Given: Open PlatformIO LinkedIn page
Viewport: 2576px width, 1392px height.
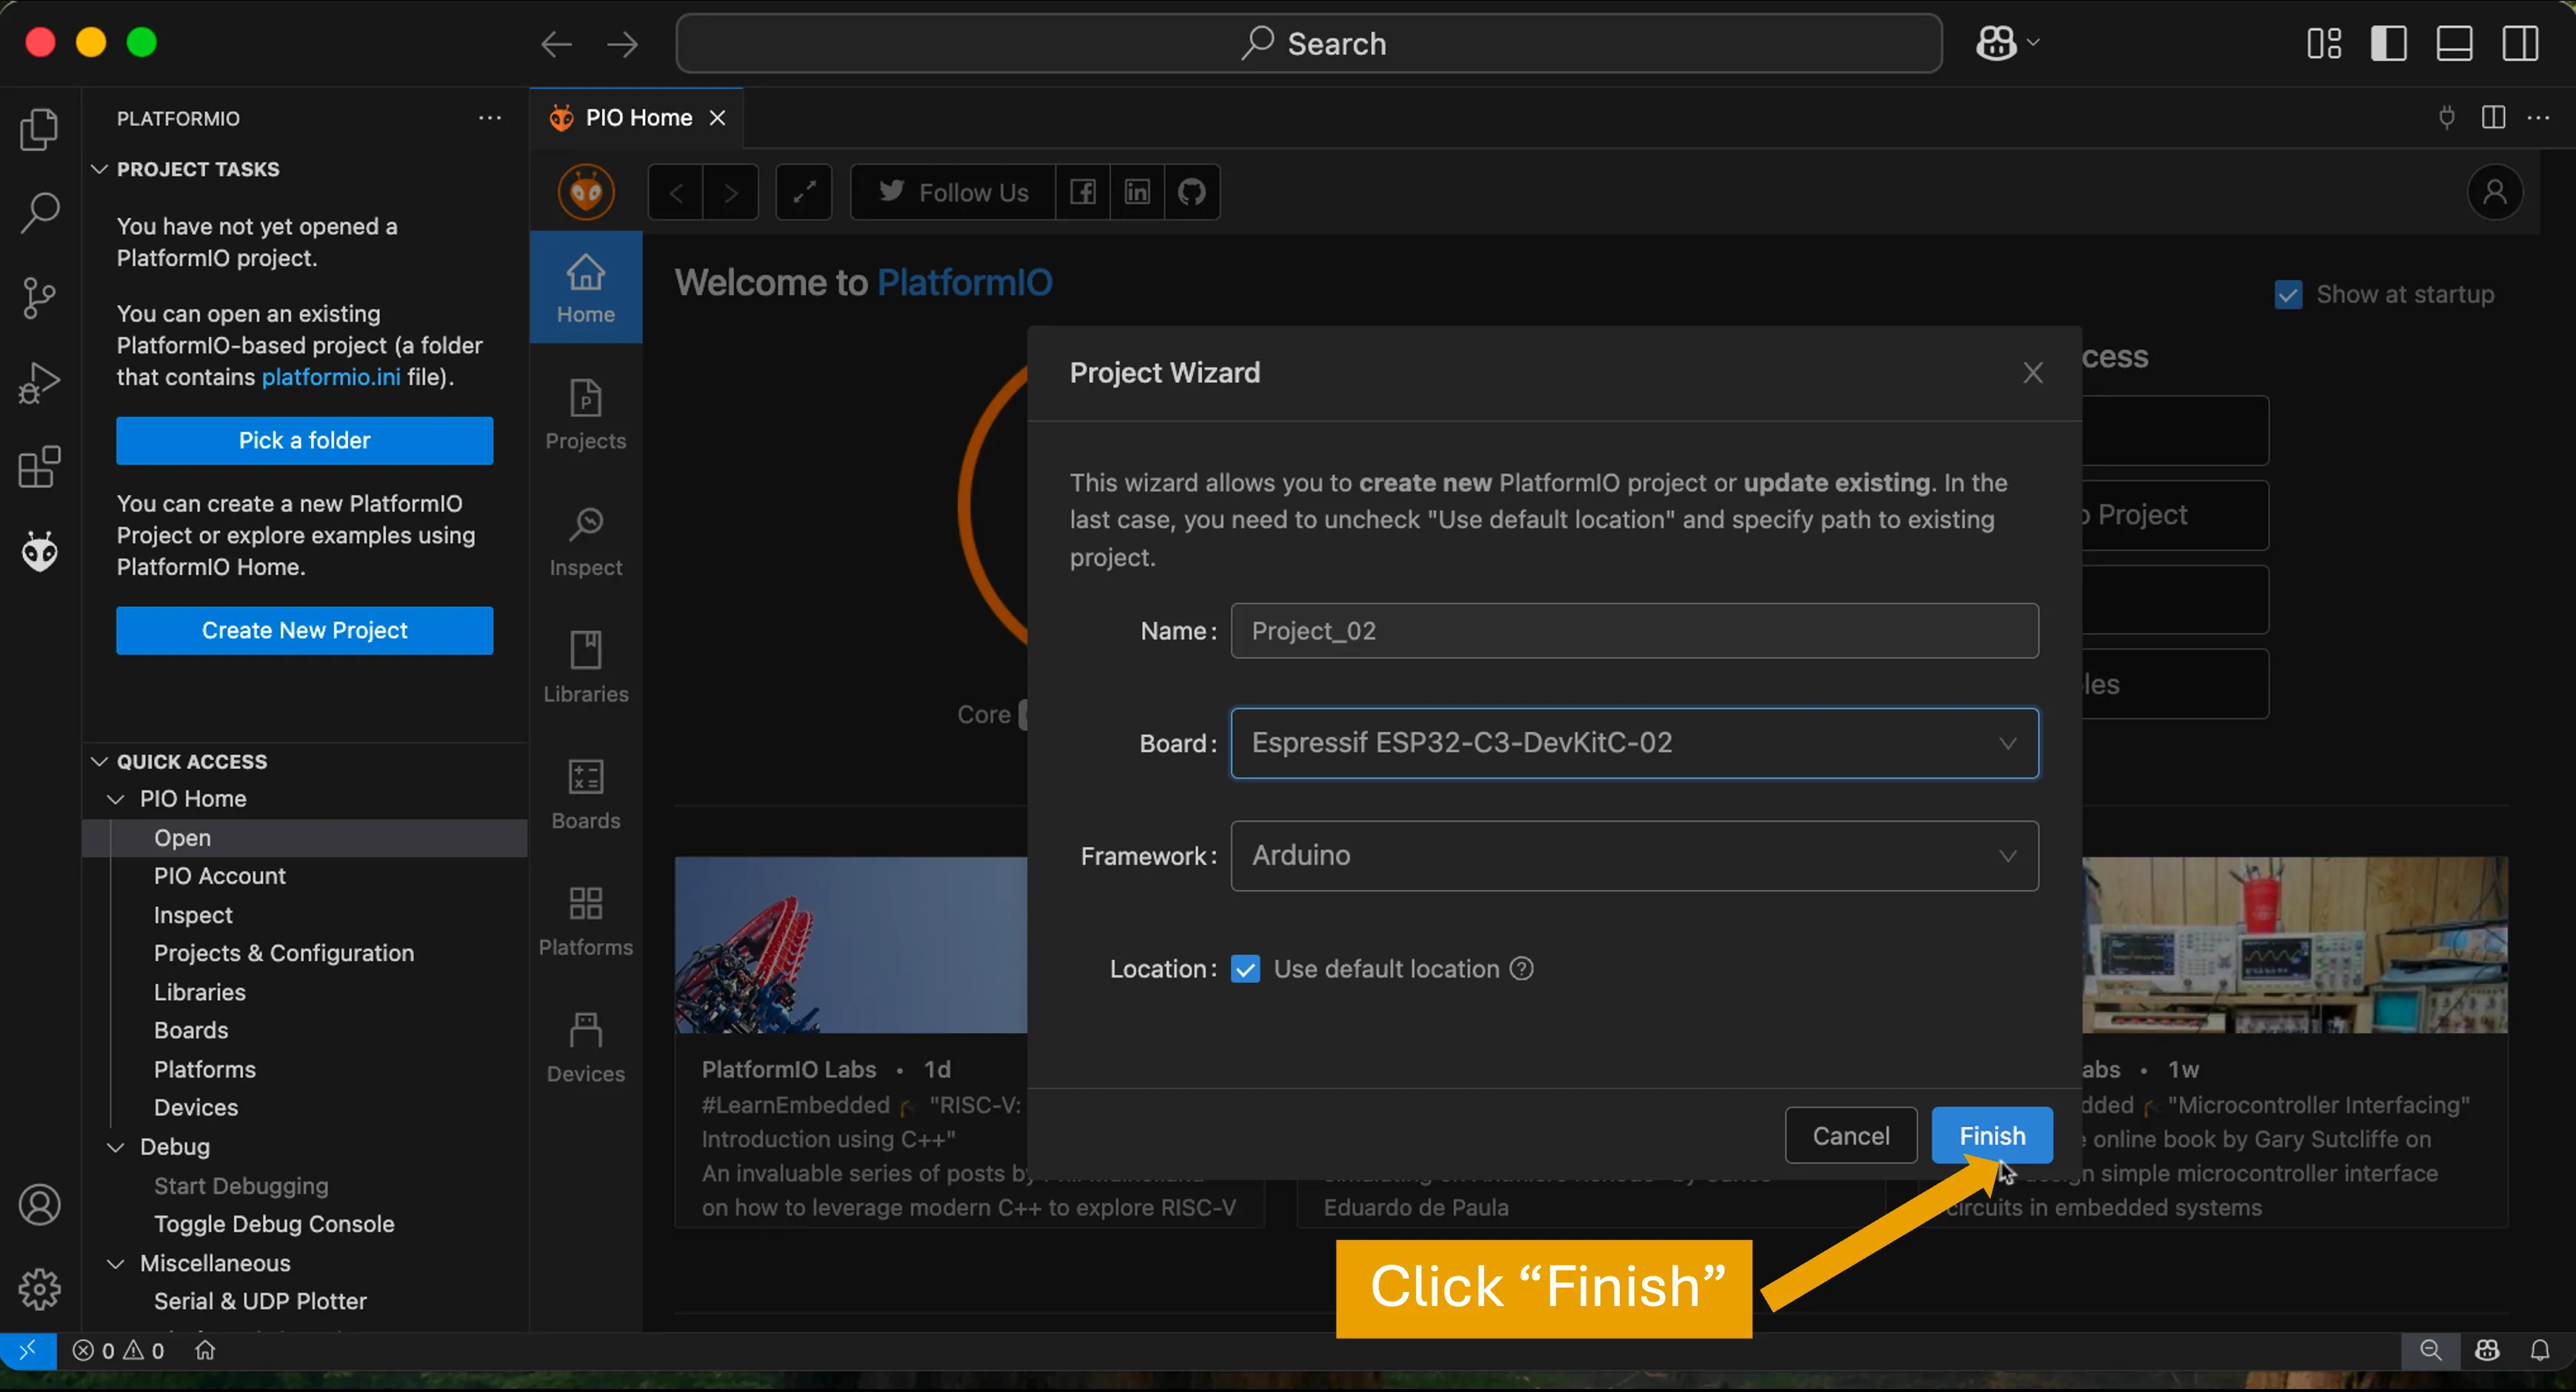Looking at the screenshot, I should click(1137, 192).
